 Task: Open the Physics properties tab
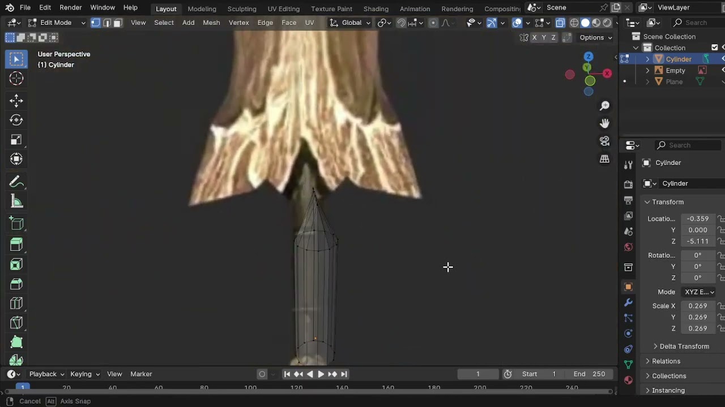click(628, 334)
